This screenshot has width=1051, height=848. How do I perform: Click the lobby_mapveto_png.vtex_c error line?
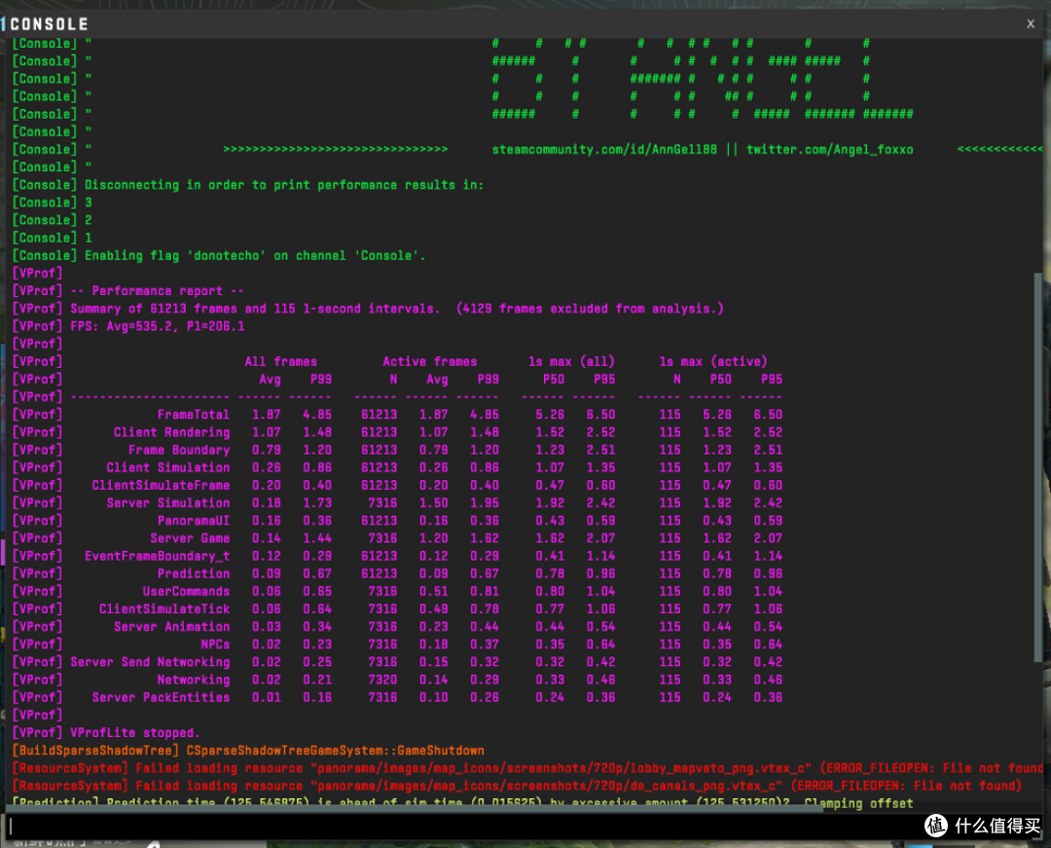527,768
